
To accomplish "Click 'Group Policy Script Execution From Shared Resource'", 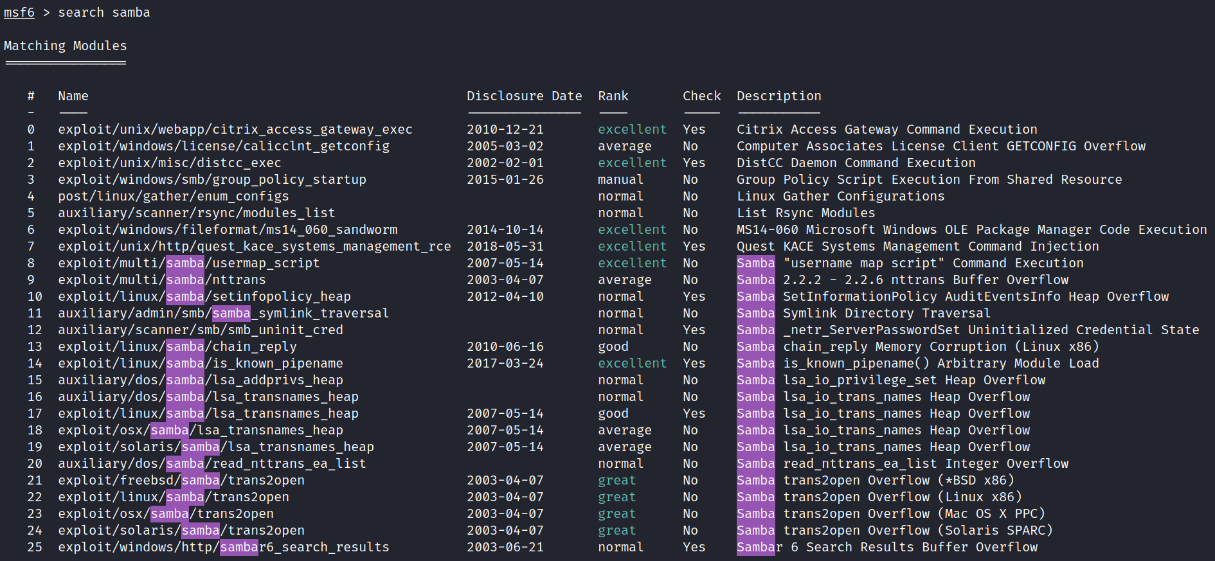I will pyautogui.click(x=930, y=179).
